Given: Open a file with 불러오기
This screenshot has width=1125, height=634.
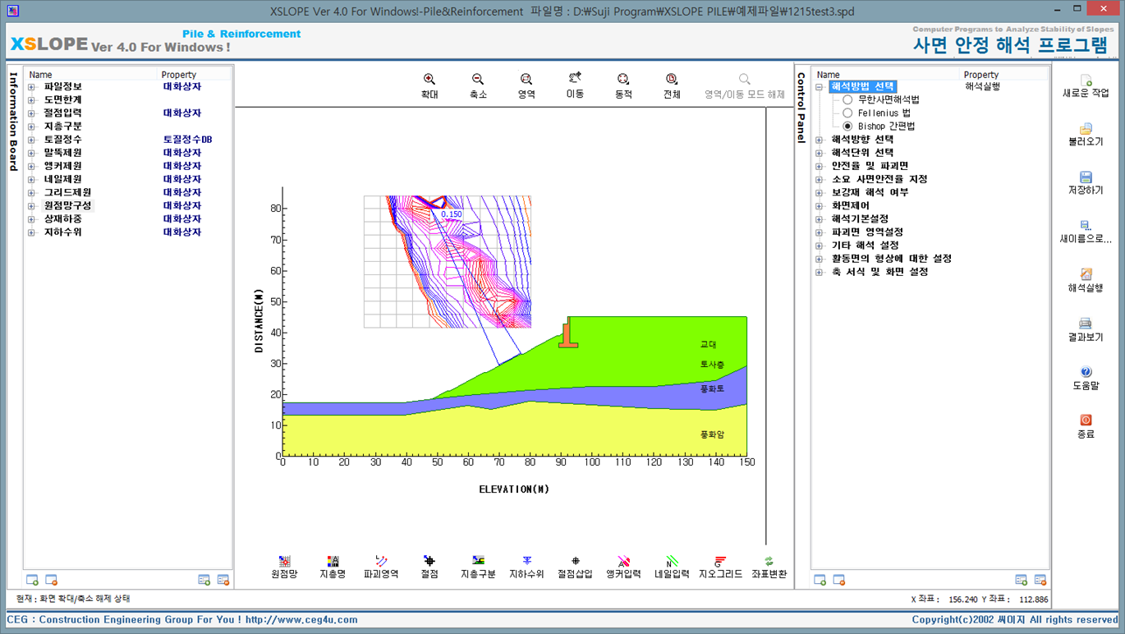Looking at the screenshot, I should [1086, 135].
